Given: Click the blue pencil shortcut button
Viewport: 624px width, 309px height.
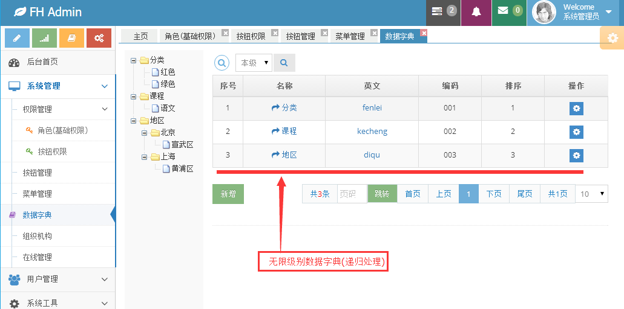Looking at the screenshot, I should (17, 38).
